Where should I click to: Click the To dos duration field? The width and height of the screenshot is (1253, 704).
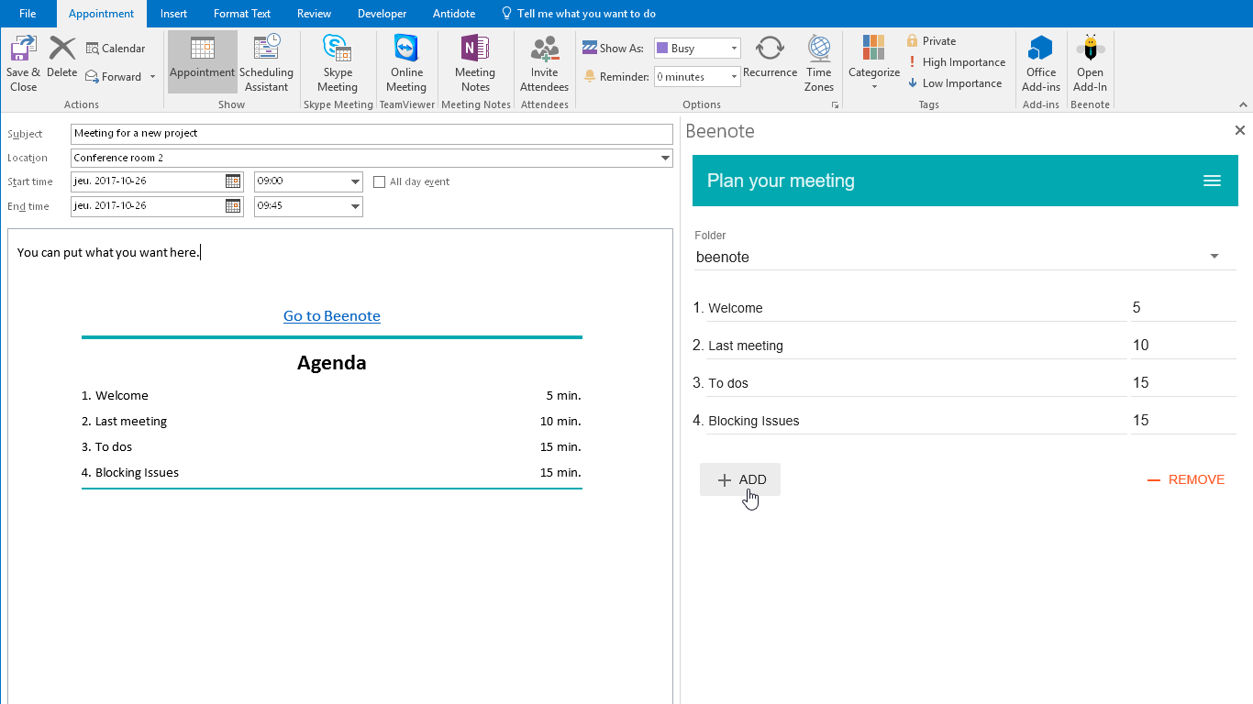[x=1183, y=383]
